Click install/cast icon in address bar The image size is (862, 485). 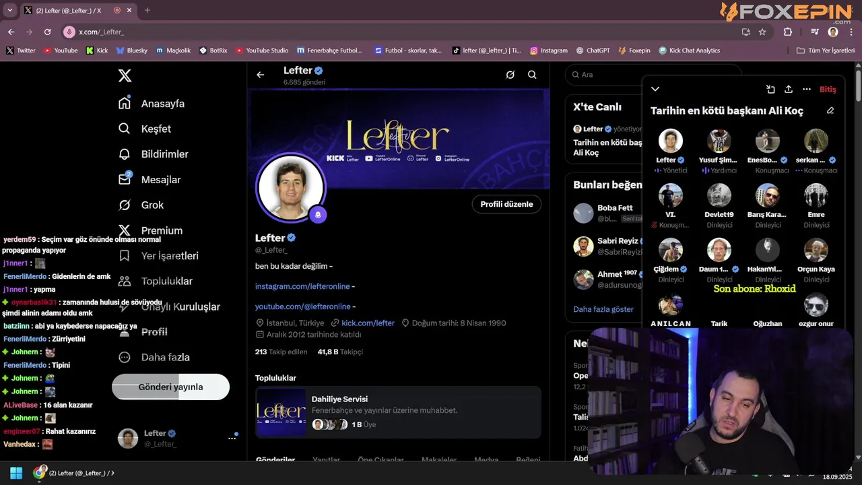tap(745, 32)
